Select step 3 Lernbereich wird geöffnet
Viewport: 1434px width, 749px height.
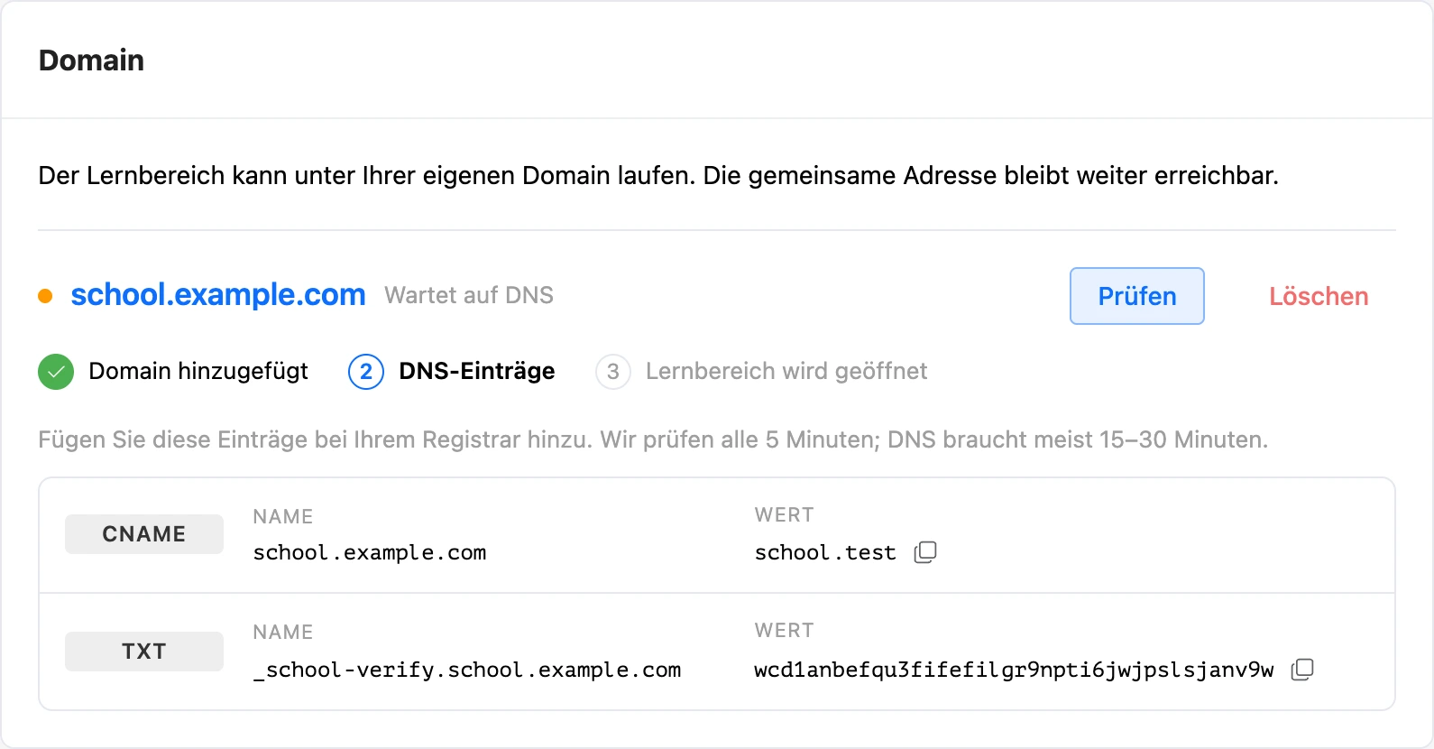click(761, 372)
